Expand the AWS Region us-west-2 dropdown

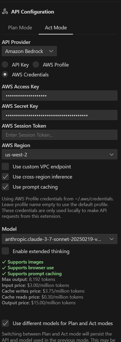coord(59,155)
